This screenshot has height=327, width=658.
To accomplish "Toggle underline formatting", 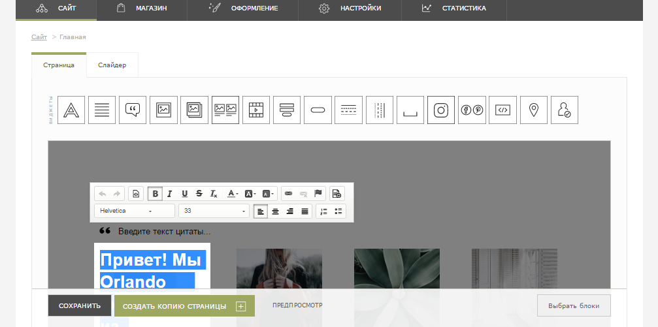I will (x=184, y=194).
